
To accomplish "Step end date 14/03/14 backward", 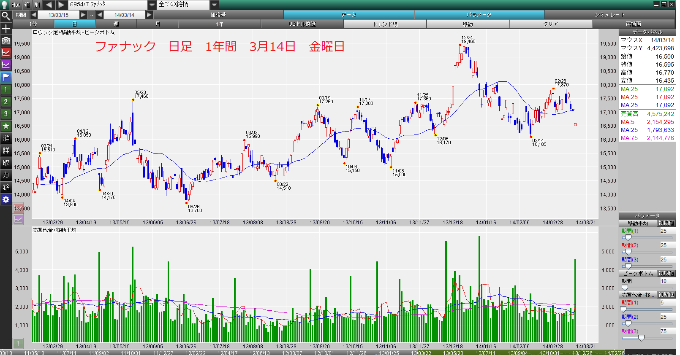I will coord(100,15).
